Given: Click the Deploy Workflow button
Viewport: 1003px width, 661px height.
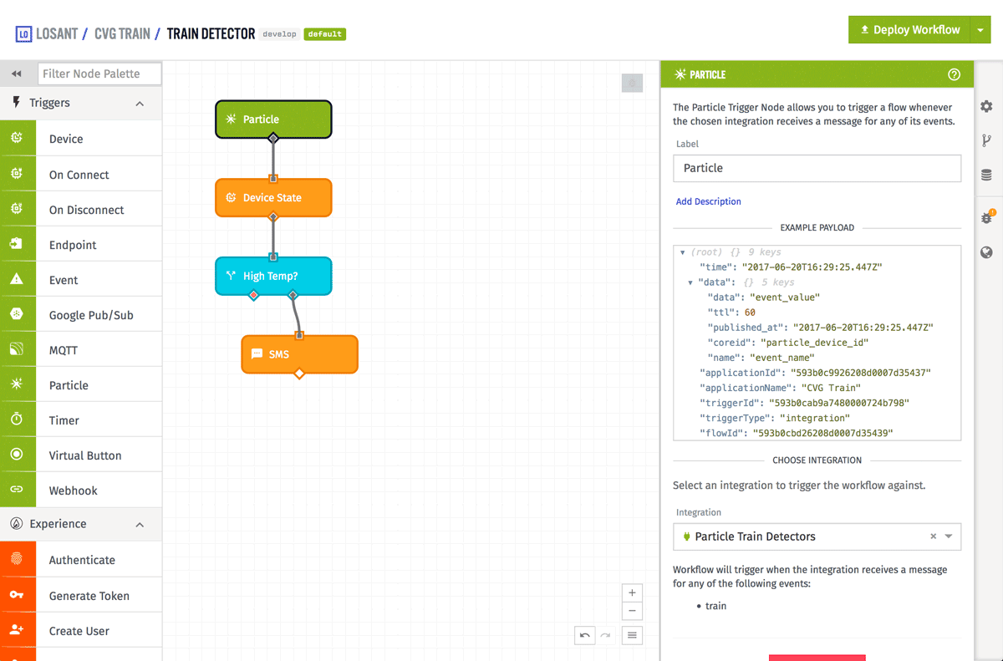Looking at the screenshot, I should pos(909,30).
